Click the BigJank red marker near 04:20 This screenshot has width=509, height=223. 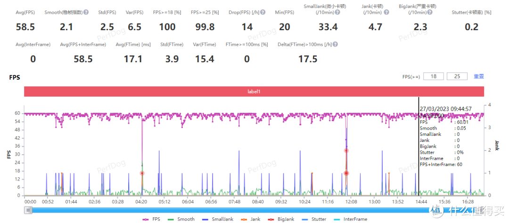(x=142, y=173)
